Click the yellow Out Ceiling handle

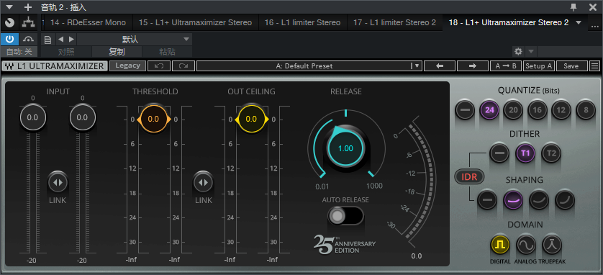pos(251,120)
